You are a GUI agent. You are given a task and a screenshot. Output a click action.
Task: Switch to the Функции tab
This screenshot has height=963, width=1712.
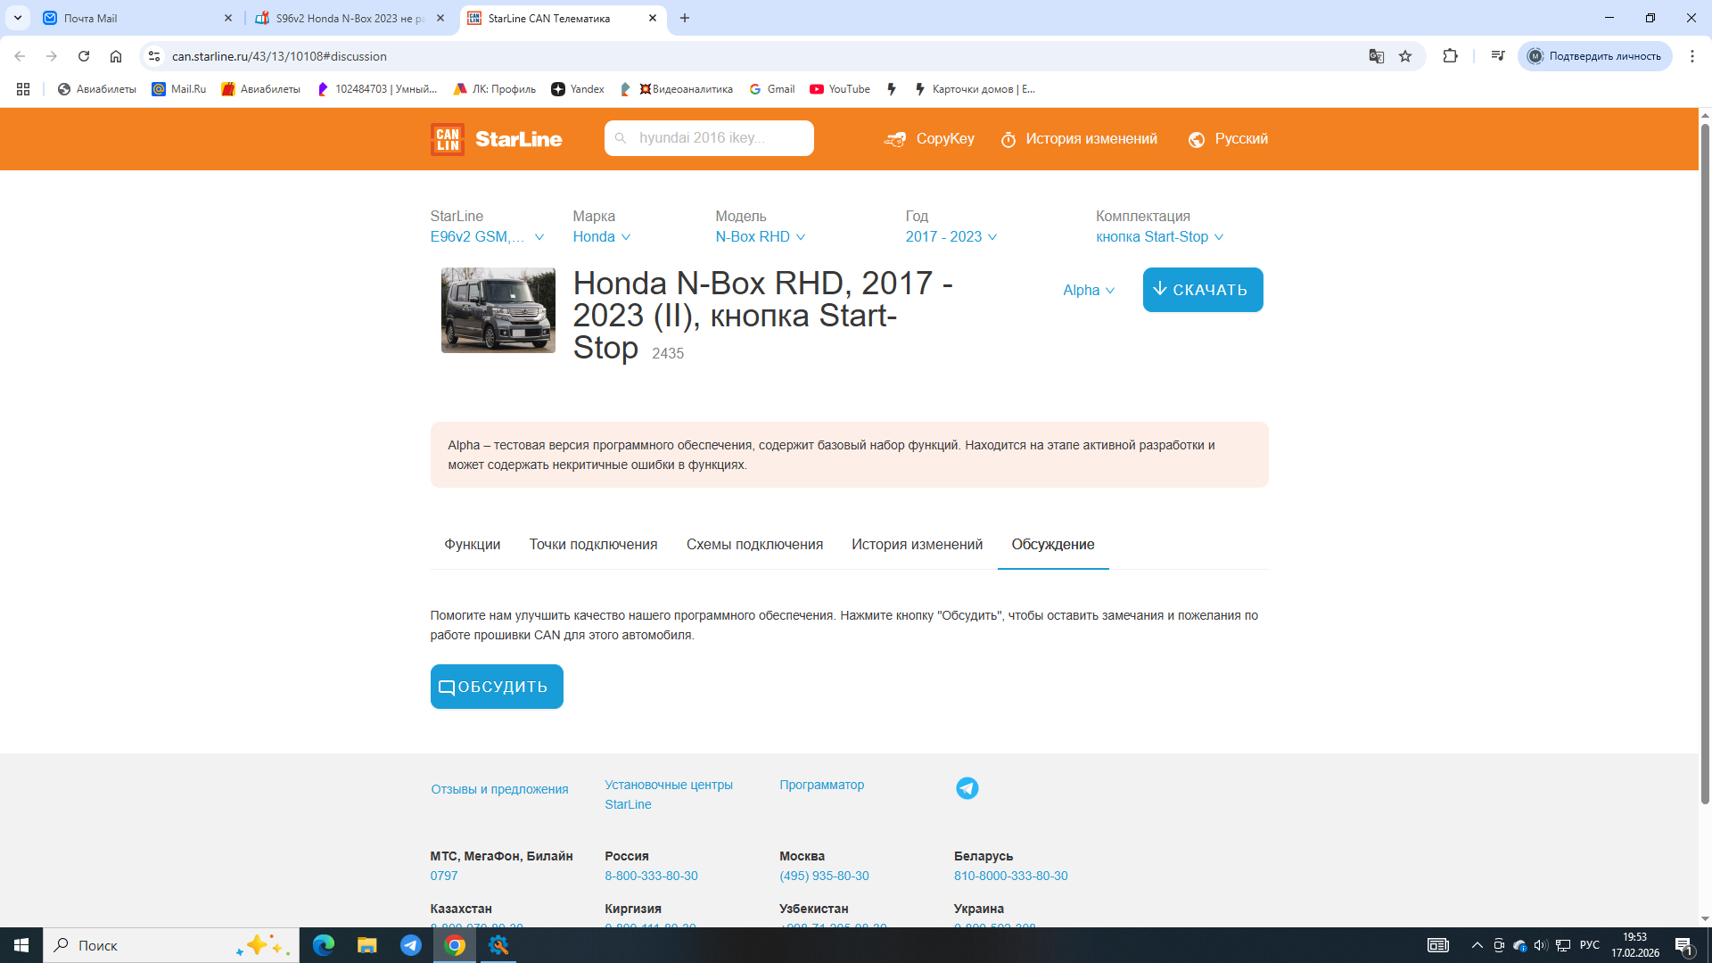[472, 544]
